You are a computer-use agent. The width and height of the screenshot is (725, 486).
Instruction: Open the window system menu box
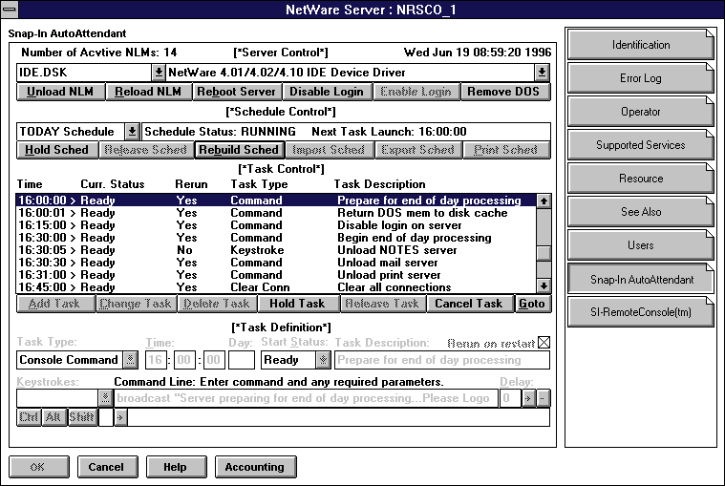pyautogui.click(x=10, y=10)
